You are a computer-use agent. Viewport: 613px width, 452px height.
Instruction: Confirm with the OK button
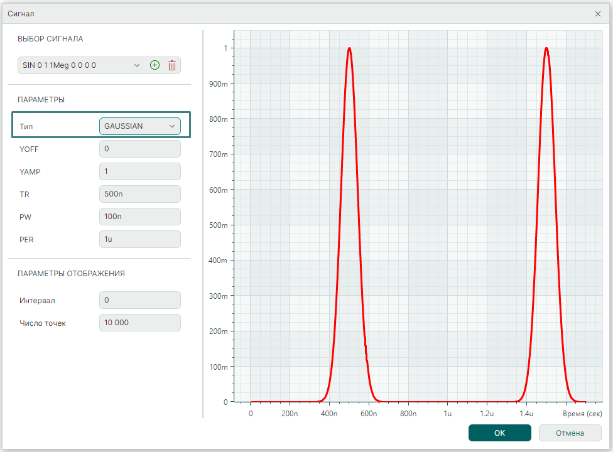[x=499, y=433]
